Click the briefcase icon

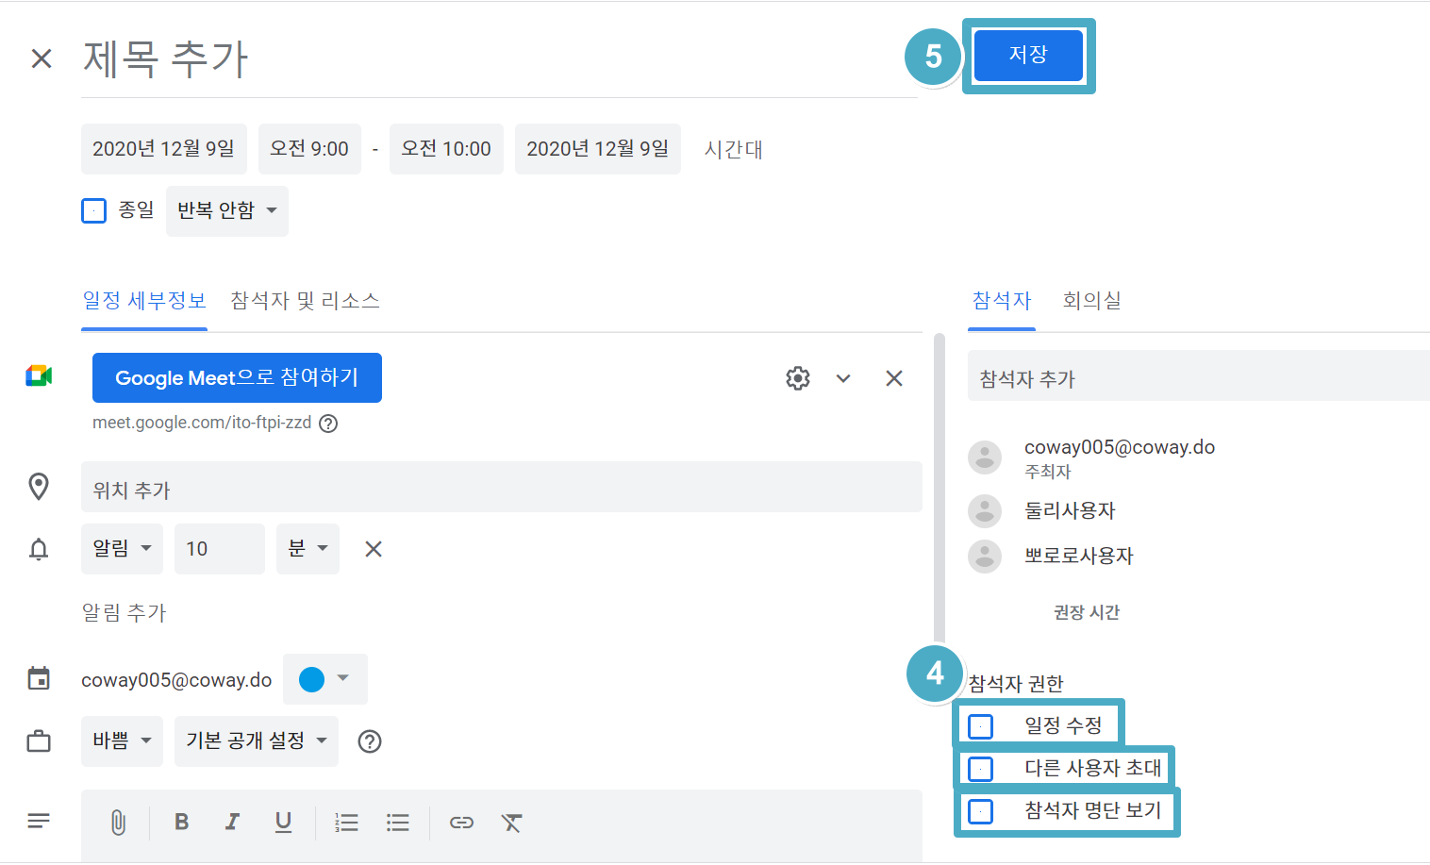pyautogui.click(x=39, y=741)
